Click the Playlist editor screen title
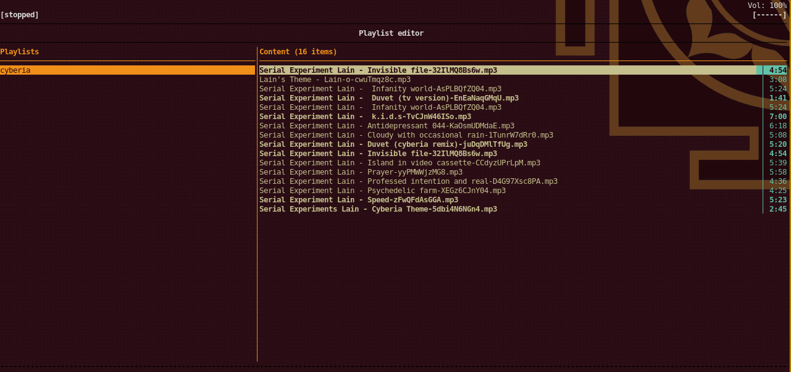This screenshot has height=372, width=791. tap(391, 33)
